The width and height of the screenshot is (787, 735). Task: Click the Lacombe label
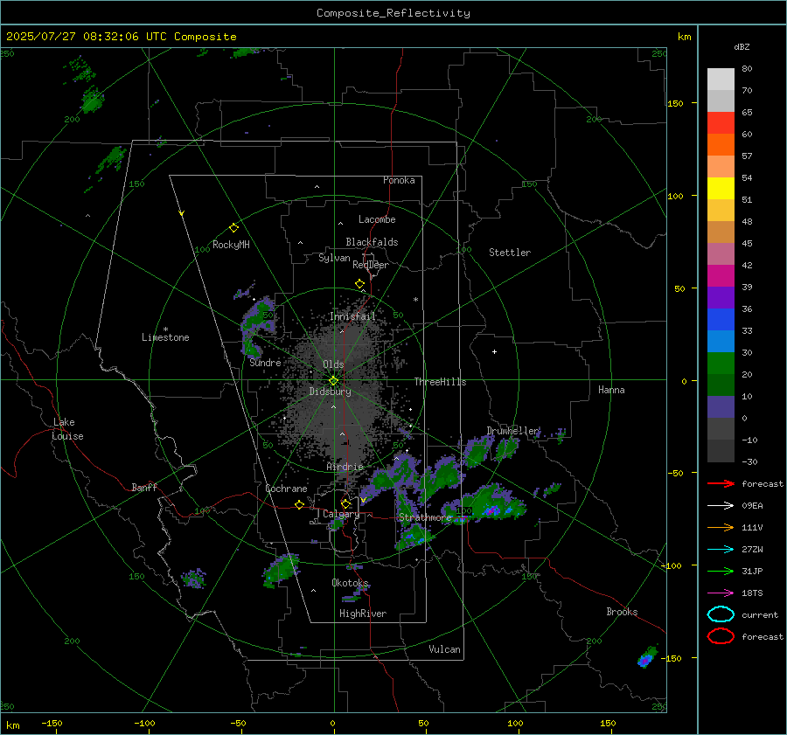coord(377,219)
